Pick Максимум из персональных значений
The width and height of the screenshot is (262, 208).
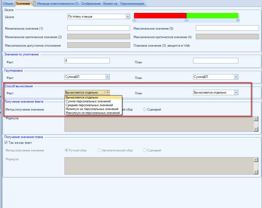tap(93, 113)
